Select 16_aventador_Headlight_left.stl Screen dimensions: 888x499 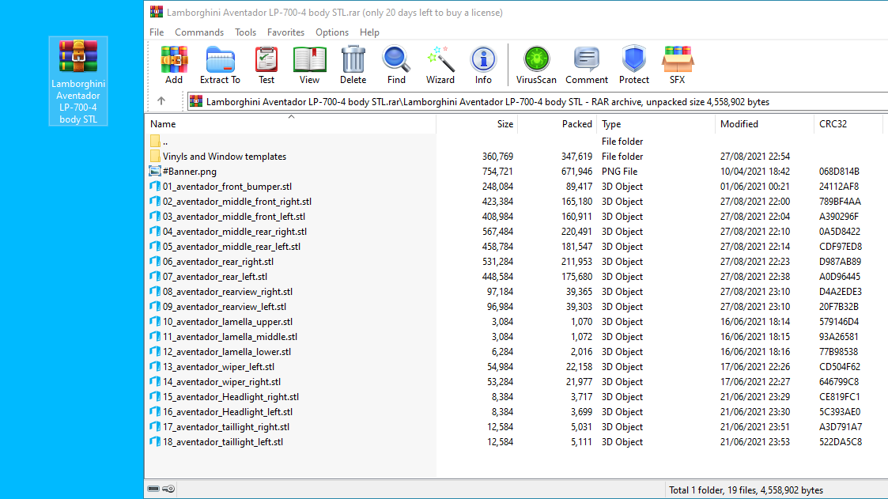[228, 411]
